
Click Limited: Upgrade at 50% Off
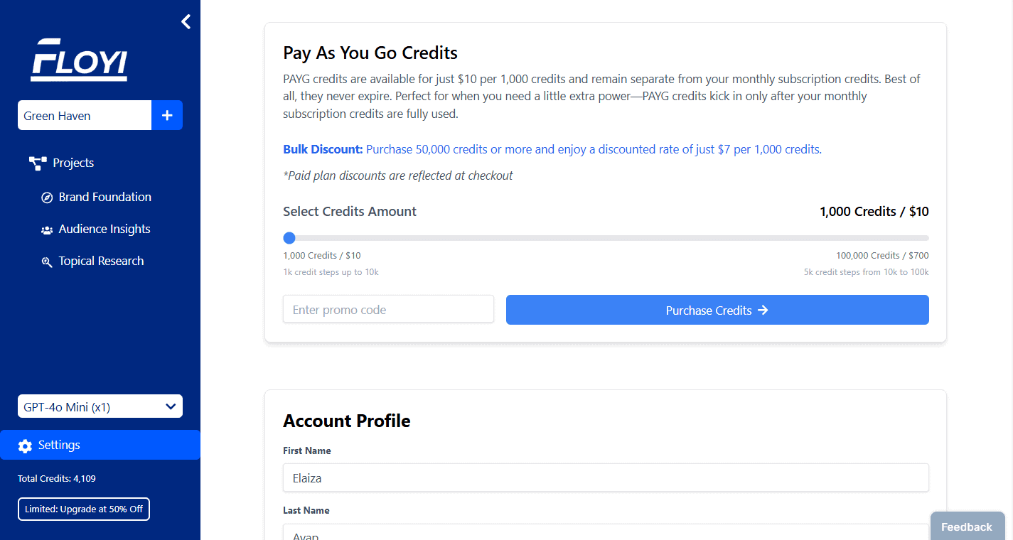(84, 509)
